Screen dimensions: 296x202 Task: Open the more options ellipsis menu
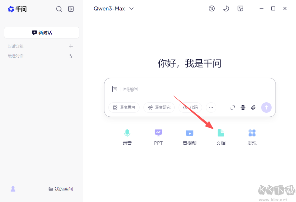pyautogui.click(x=211, y=108)
